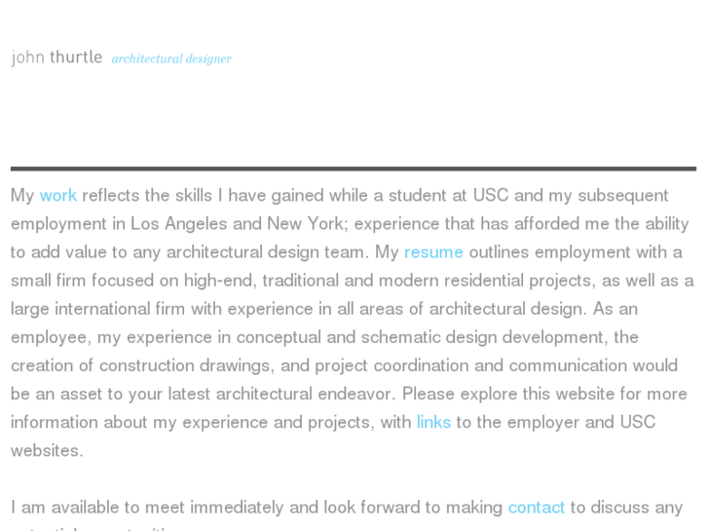Click the dark horizontal divider line
The height and width of the screenshot is (531, 708).
(x=354, y=169)
